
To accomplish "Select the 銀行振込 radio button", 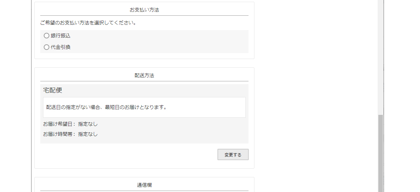I will 47,36.
